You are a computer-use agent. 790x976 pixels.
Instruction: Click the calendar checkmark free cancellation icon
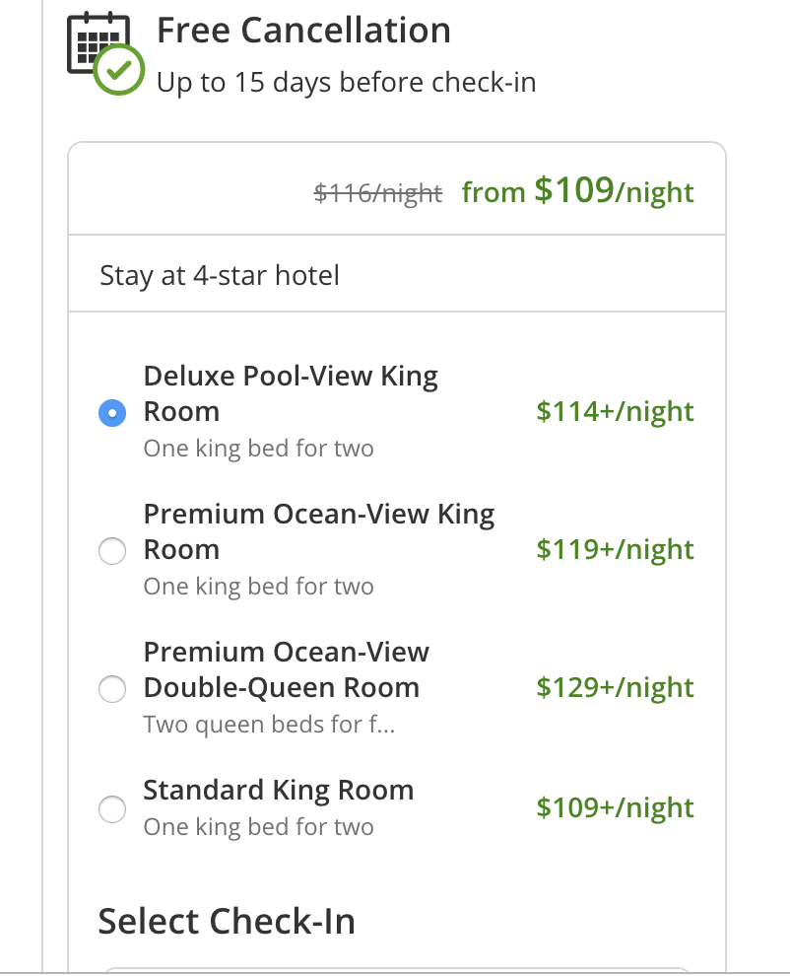click(105, 53)
